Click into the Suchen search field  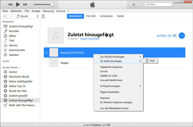pos(156,4)
